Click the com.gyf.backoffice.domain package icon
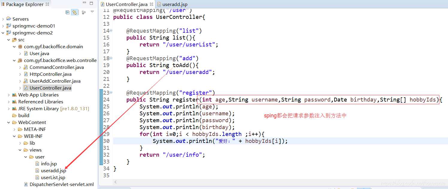 tap(20, 46)
